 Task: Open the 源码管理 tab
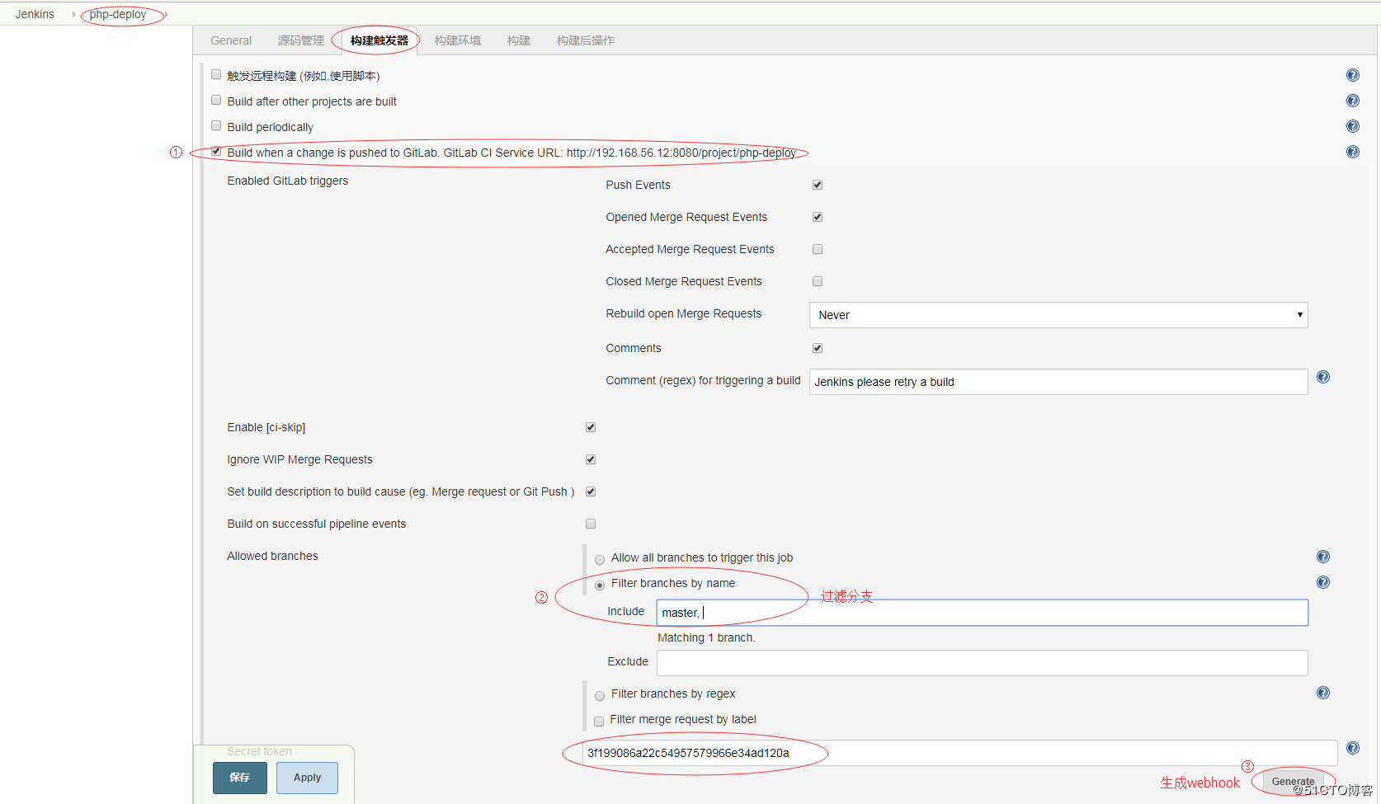tap(300, 40)
